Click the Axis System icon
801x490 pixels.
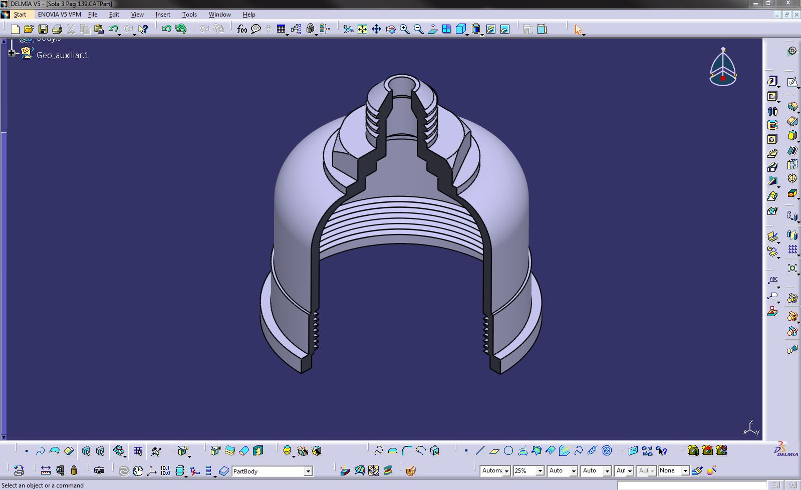click(151, 470)
